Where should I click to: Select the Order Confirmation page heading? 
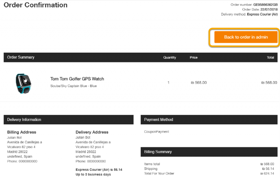click(36, 5)
